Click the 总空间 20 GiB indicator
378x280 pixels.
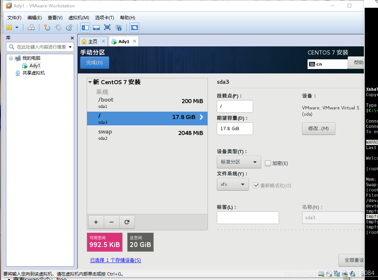(140, 242)
